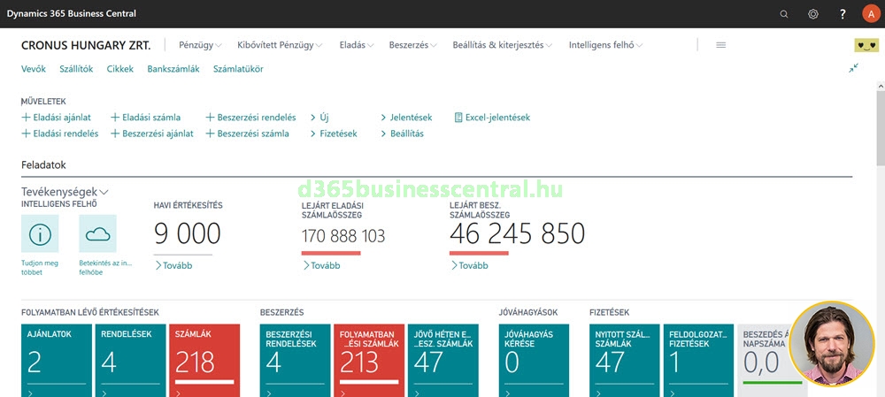Open the Számlatükör navigation item
This screenshot has width=885, height=397.
(238, 69)
